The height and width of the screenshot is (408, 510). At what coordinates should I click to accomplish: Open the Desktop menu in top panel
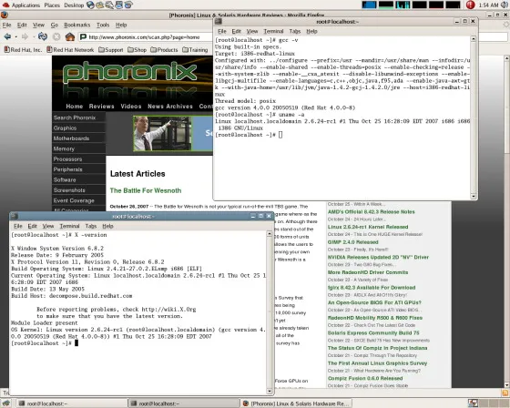(x=74, y=5)
